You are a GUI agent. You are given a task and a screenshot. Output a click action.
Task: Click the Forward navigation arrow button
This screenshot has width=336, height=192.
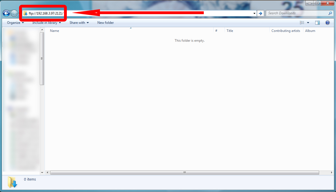coord(14,13)
